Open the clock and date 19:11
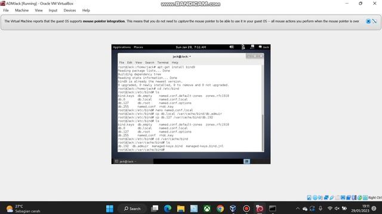382x214 pixels. click(360, 209)
